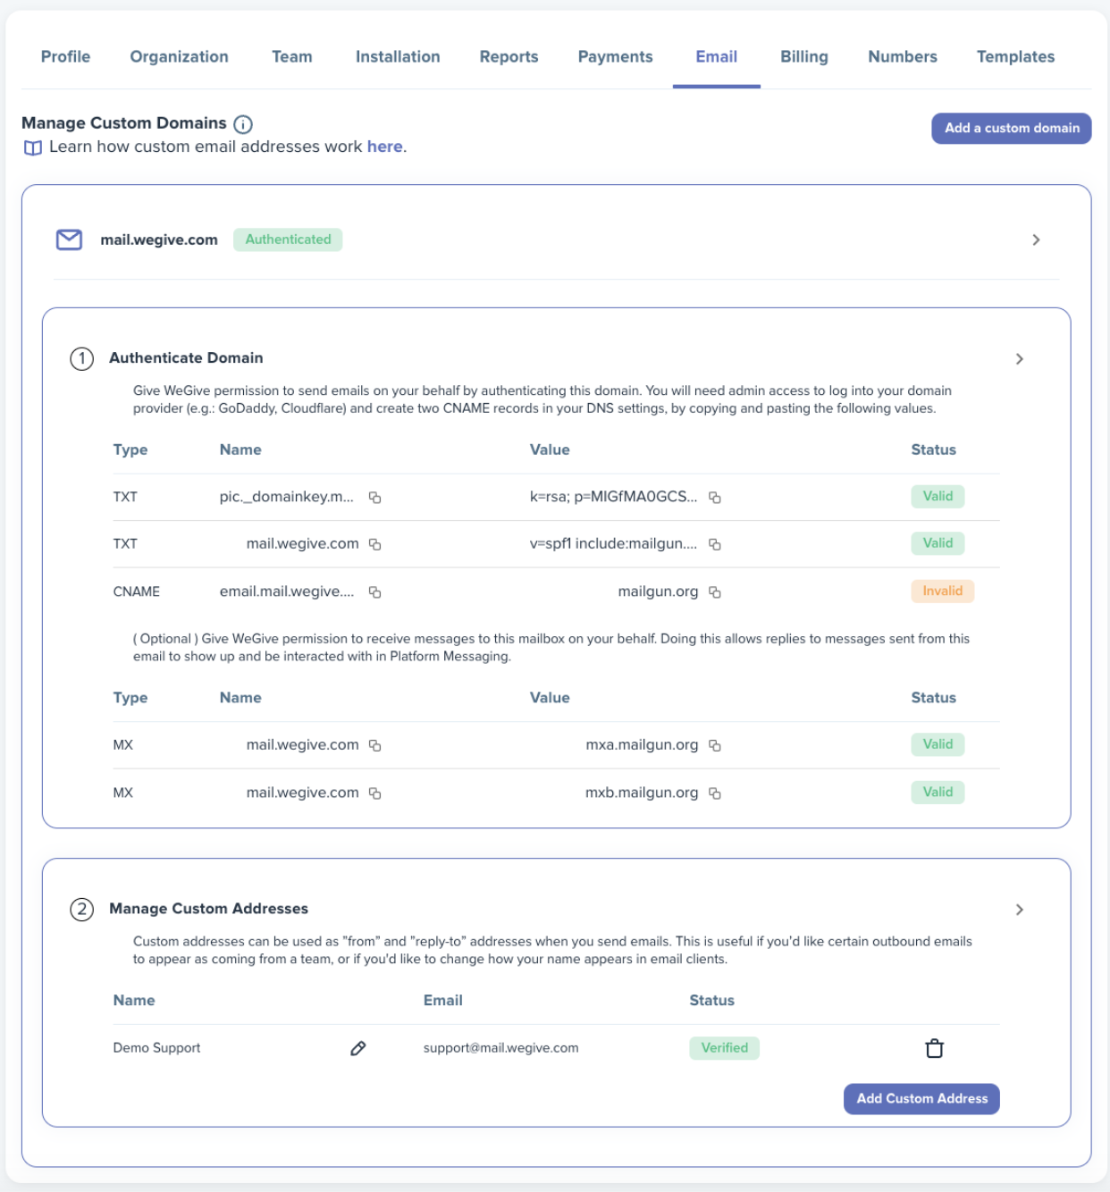Copy the mxa.mailgun.org MX value
Viewport: 1110px width, 1192px height.
pyautogui.click(x=715, y=745)
